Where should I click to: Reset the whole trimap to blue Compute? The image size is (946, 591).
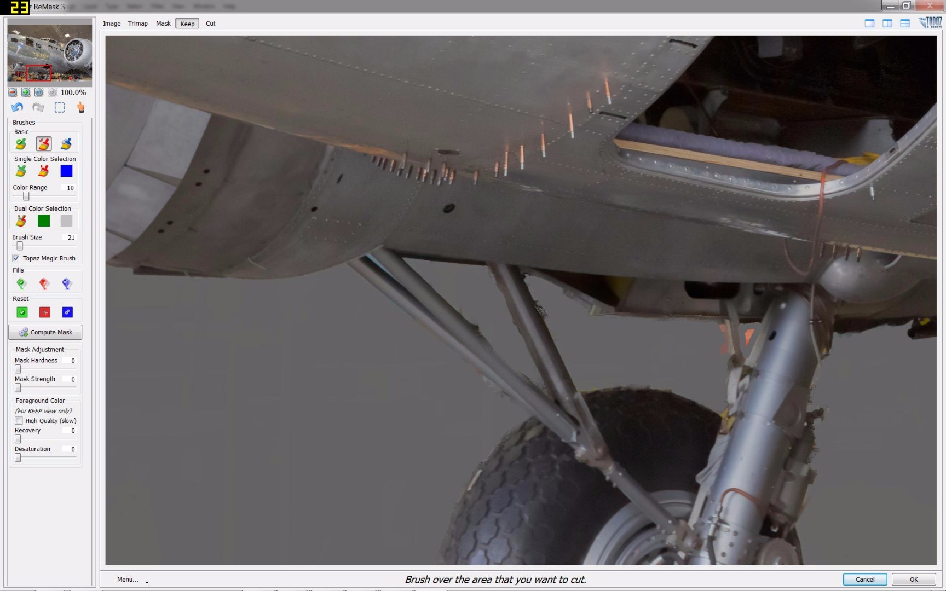[67, 312]
